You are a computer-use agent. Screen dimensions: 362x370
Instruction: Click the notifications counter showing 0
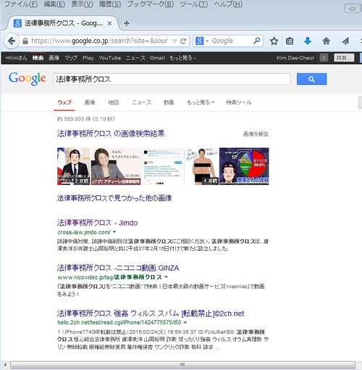coord(324,58)
